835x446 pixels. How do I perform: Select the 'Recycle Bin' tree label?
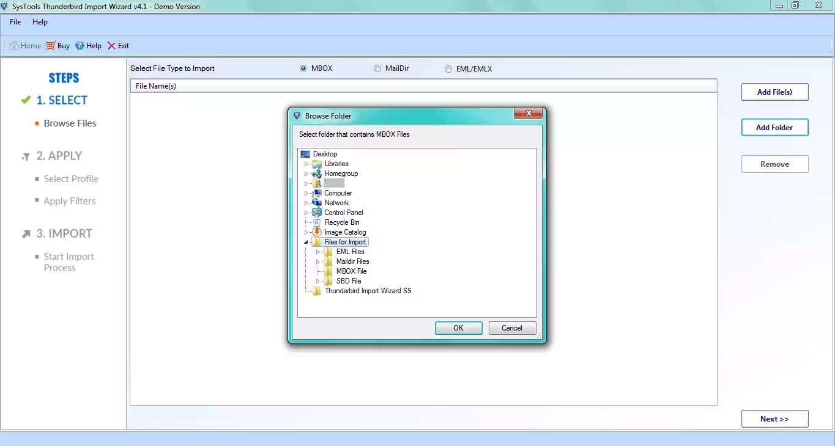[x=342, y=222]
